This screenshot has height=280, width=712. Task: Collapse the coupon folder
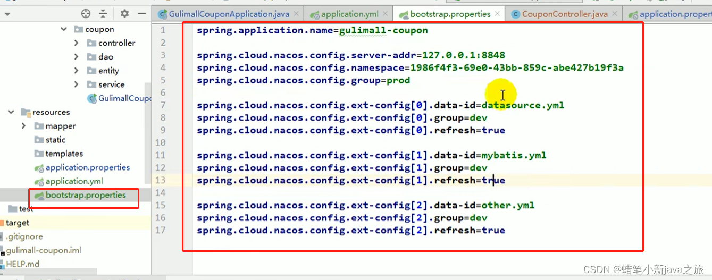click(x=64, y=29)
